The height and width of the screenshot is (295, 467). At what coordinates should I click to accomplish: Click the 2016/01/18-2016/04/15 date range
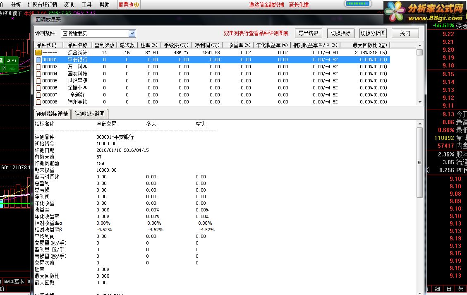[122, 150]
